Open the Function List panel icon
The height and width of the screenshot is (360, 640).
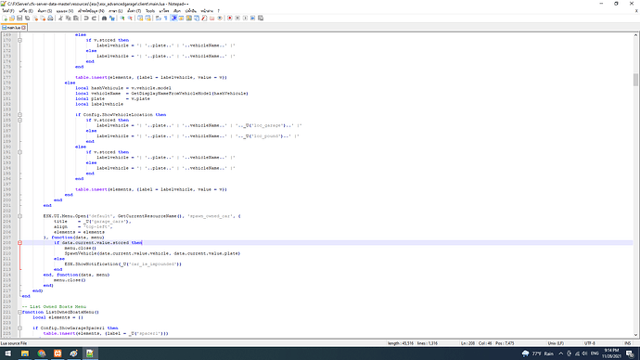point(204,18)
